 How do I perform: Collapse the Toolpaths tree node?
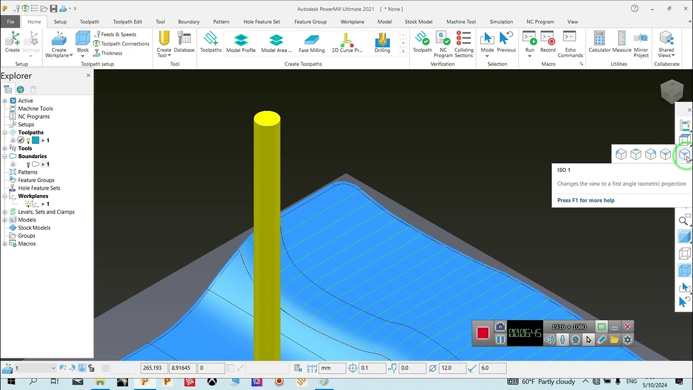click(5, 133)
